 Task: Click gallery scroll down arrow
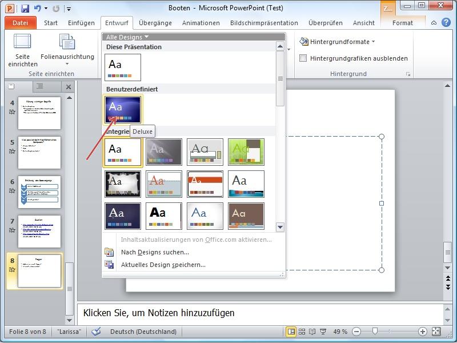pos(280,227)
